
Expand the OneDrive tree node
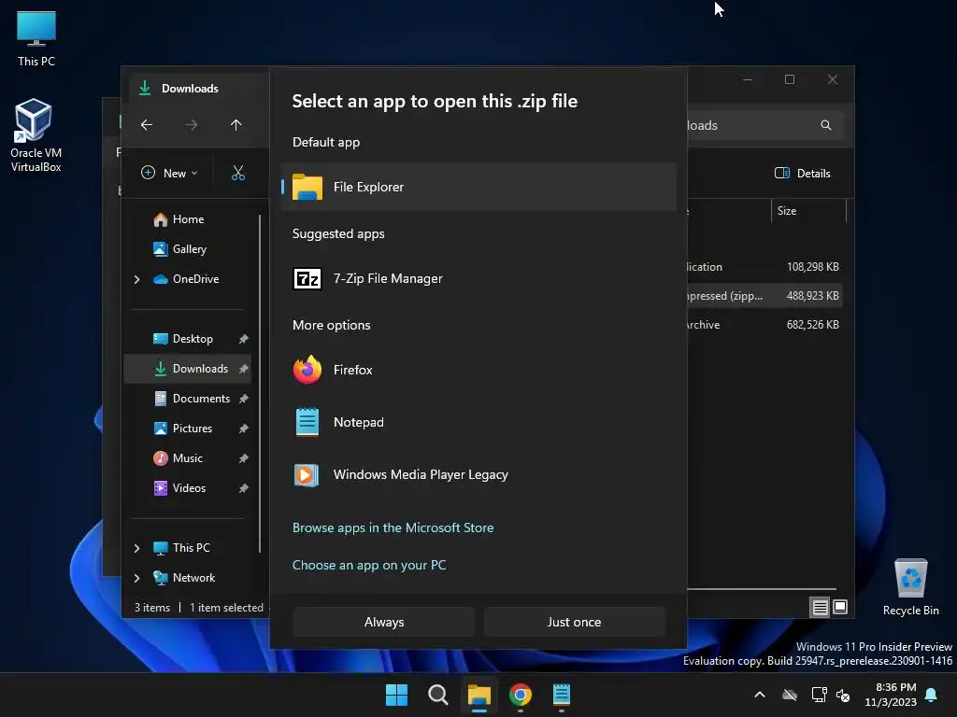pos(136,279)
